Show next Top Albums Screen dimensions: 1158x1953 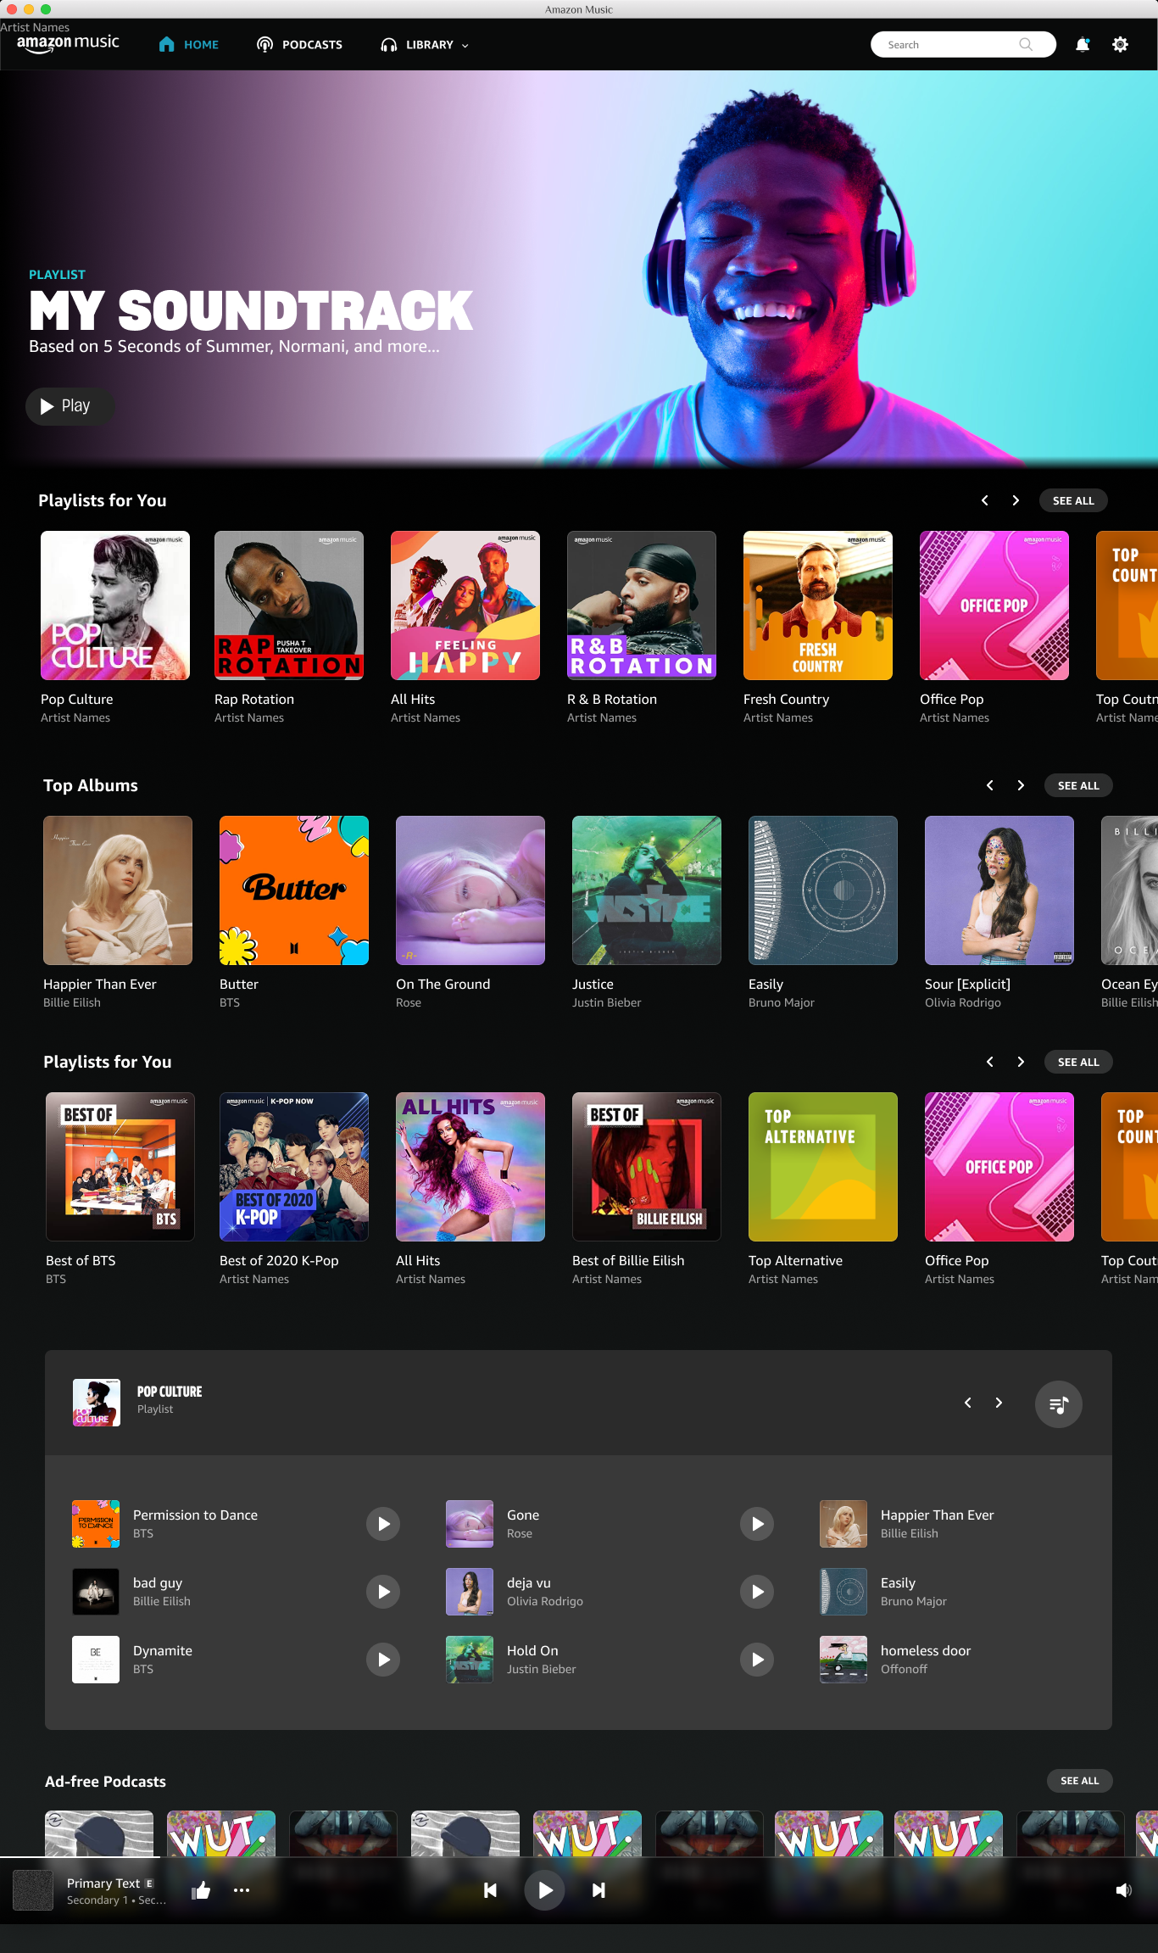pyautogui.click(x=1021, y=785)
